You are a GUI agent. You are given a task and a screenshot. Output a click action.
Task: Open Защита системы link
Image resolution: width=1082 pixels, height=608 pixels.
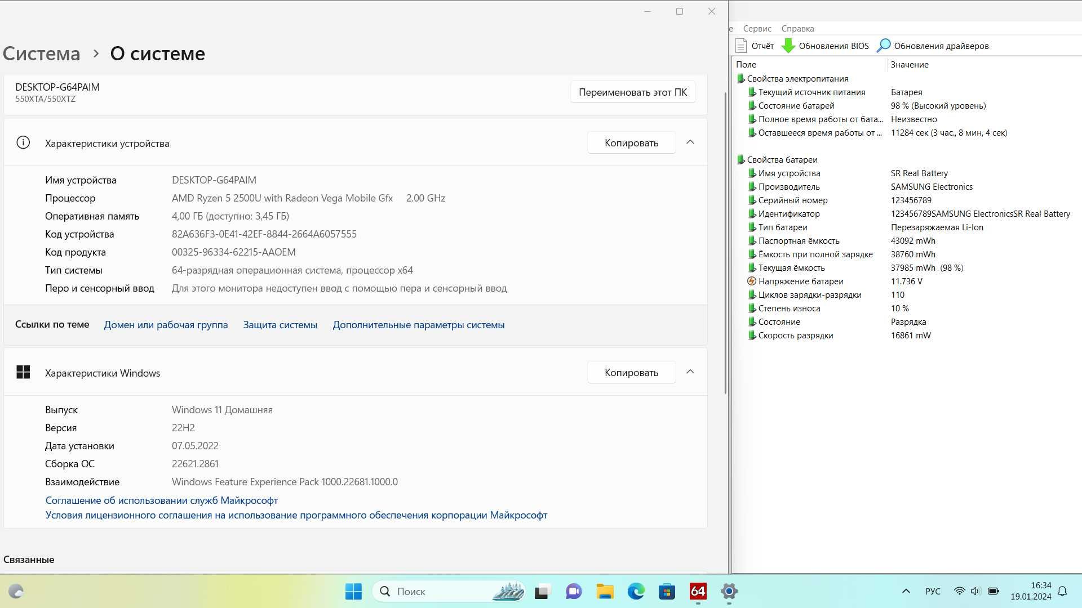coord(280,325)
